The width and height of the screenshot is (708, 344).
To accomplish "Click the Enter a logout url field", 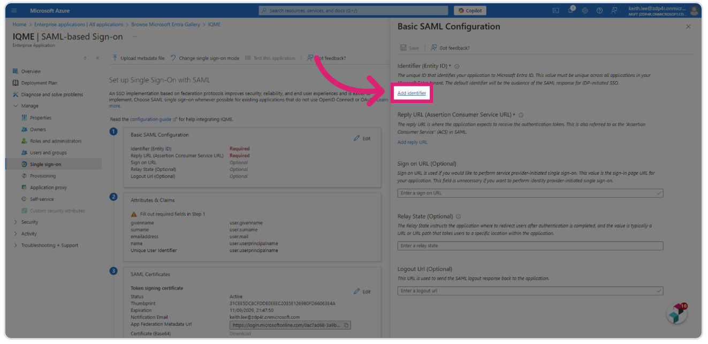I will point(530,291).
